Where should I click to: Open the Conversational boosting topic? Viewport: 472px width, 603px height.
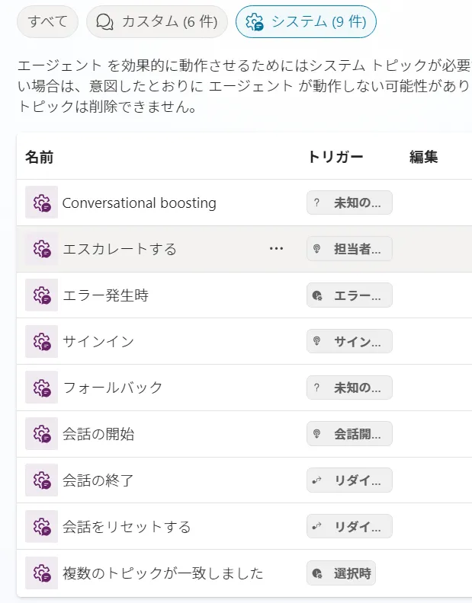tap(139, 203)
